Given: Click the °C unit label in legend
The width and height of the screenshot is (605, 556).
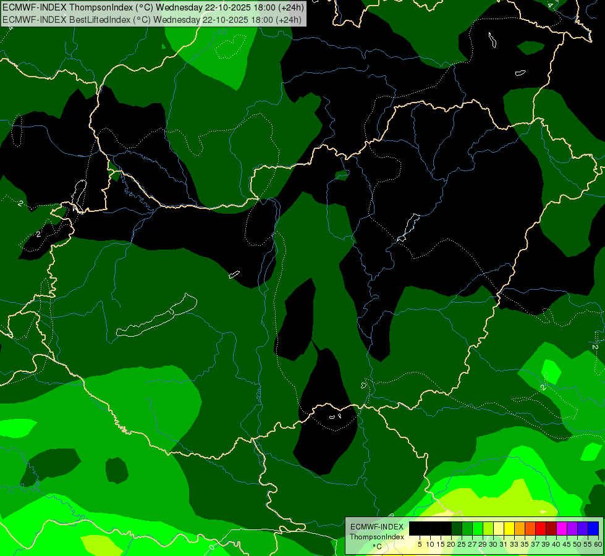Looking at the screenshot, I should (378, 547).
